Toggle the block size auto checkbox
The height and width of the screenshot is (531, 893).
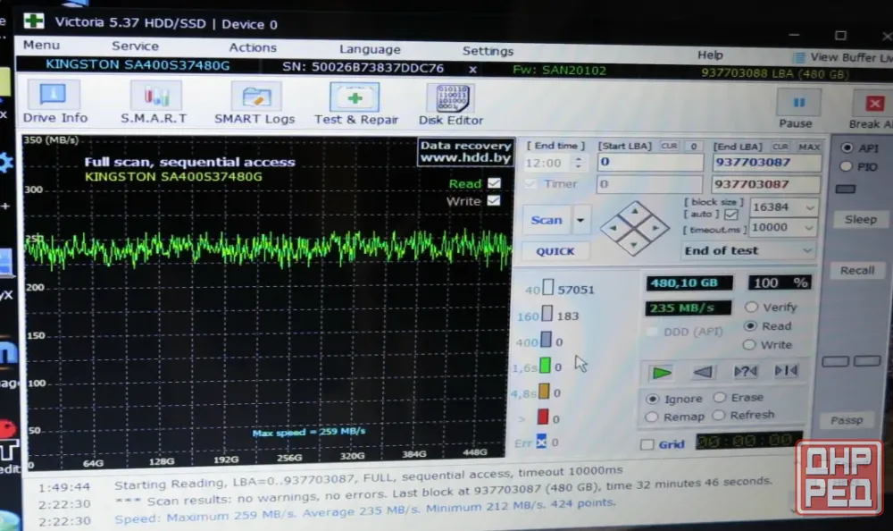point(731,215)
